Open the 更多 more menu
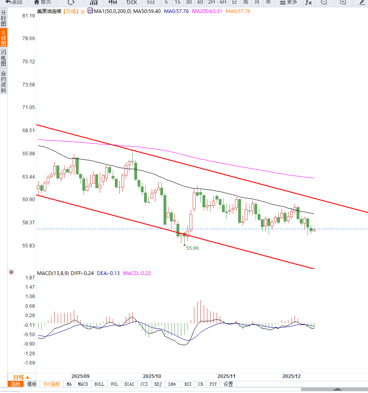Image resolution: width=368 pixels, height=393 pixels. point(288,2)
